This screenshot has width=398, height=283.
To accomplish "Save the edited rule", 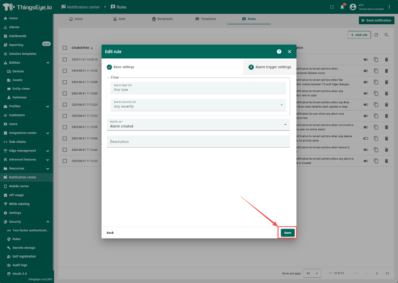I will (x=288, y=233).
